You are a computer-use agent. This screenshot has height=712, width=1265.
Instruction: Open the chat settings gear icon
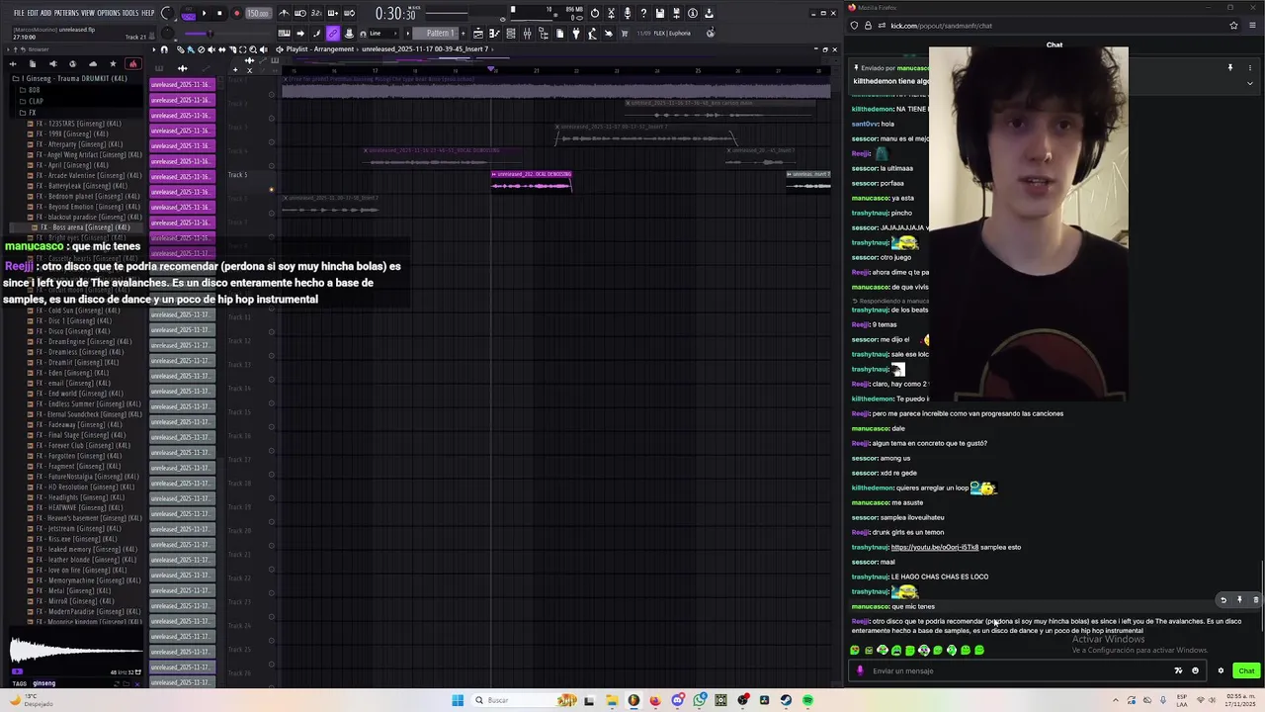[x=1221, y=670]
